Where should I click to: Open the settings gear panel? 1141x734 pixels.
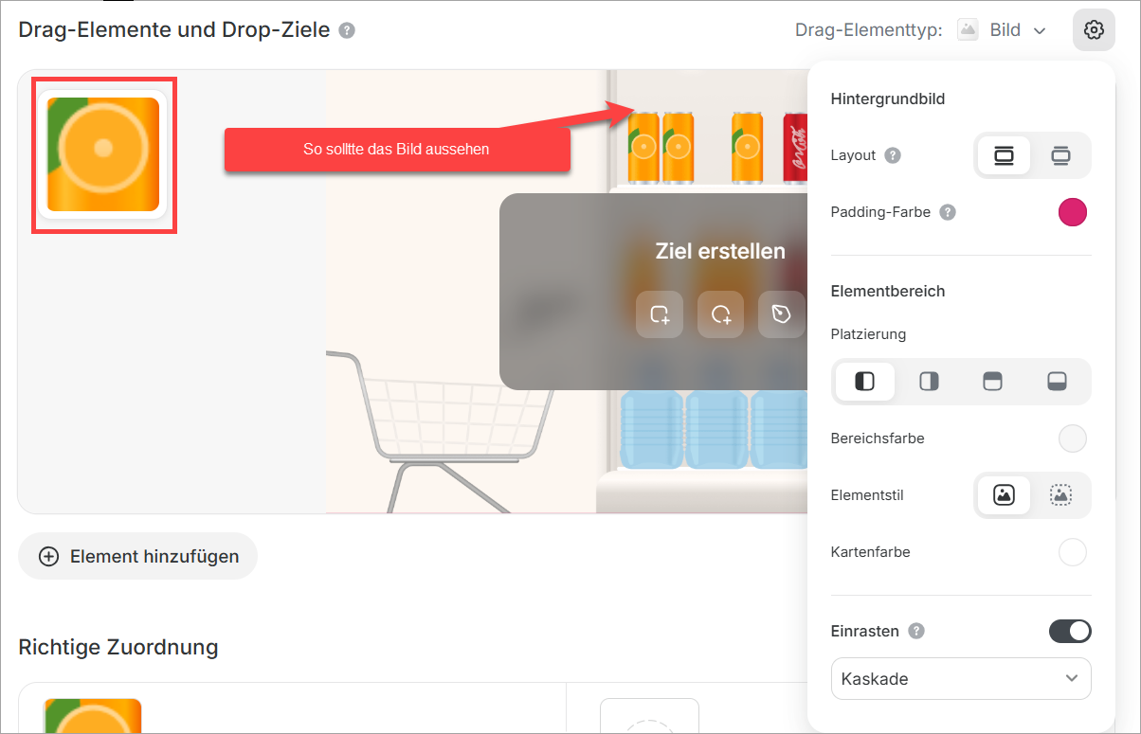click(x=1094, y=29)
